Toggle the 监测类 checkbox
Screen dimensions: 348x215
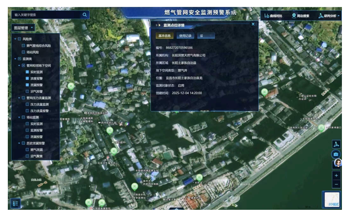click(x=20, y=58)
